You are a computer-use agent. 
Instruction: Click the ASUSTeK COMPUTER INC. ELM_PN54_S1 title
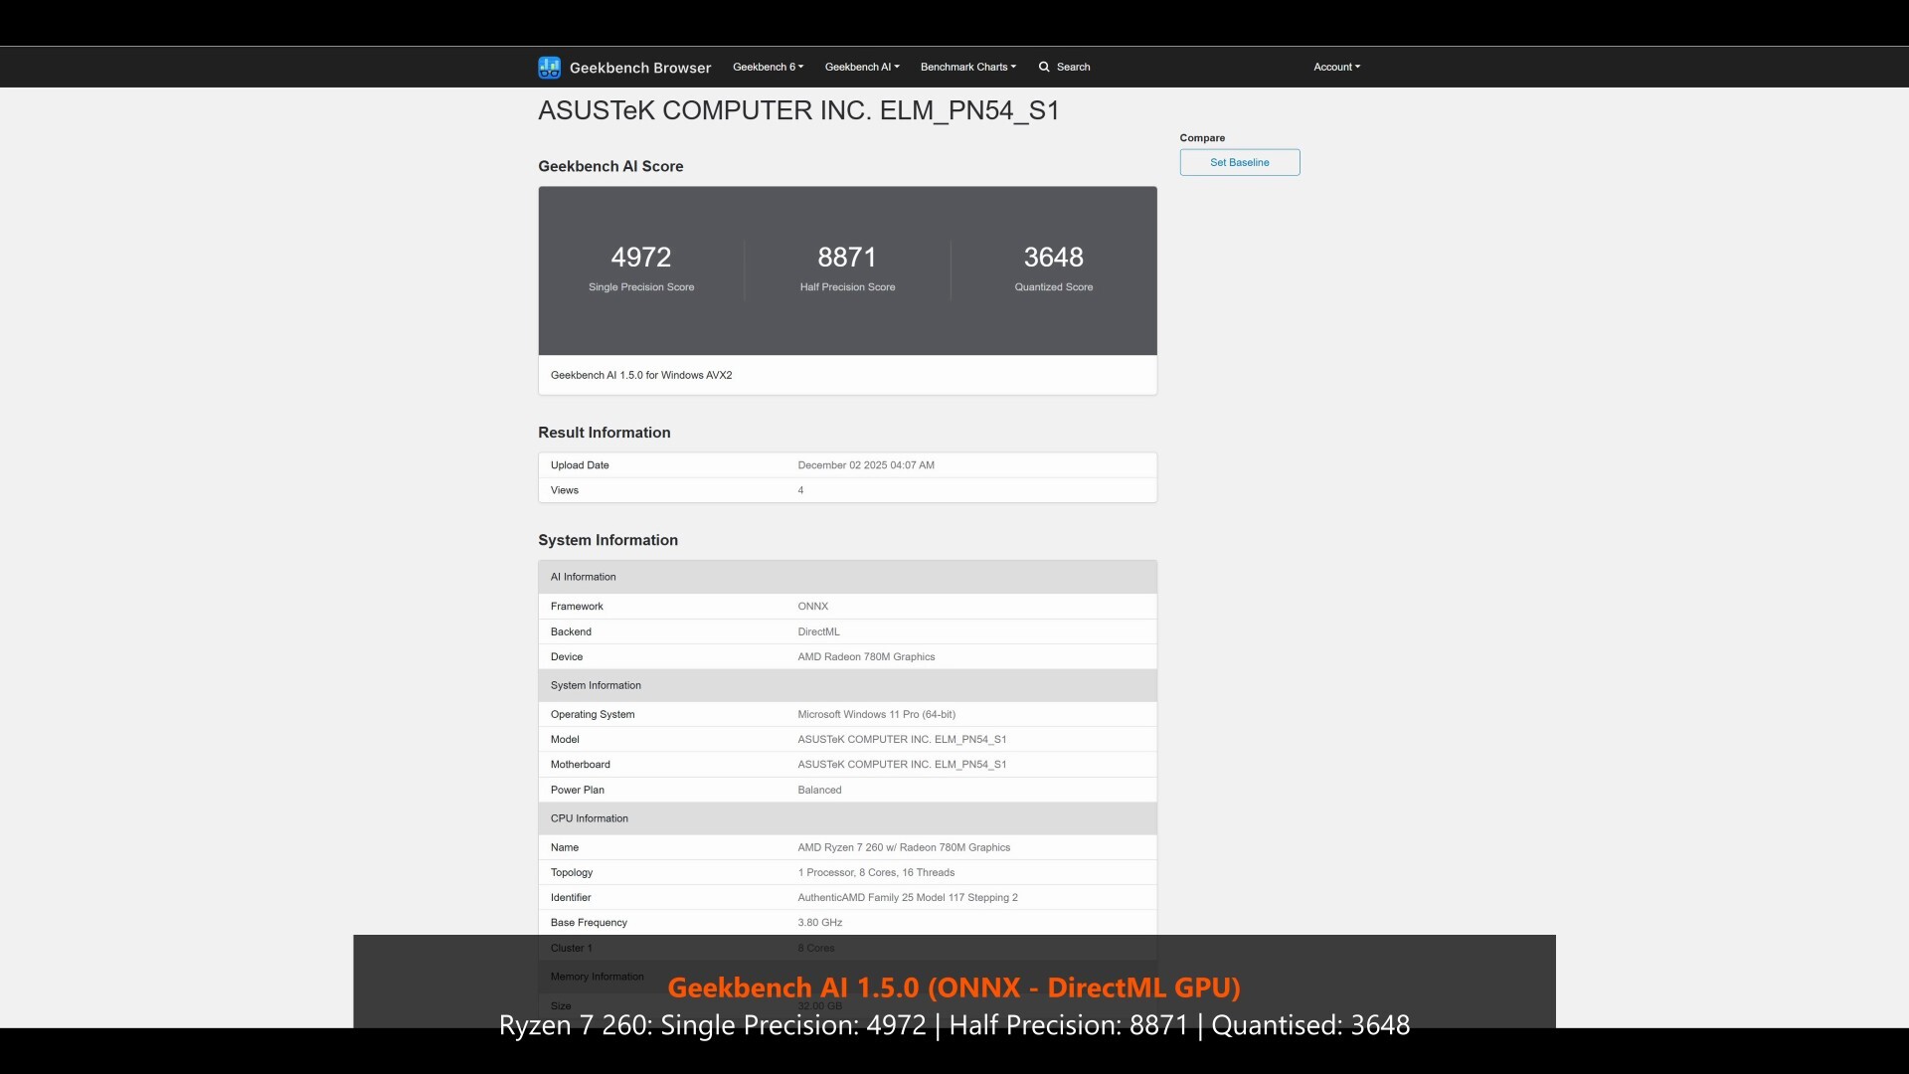coord(799,110)
